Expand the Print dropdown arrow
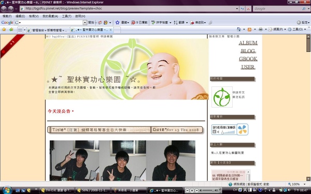 (x=266, y=29)
